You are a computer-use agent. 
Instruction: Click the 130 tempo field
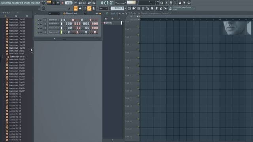[x=68, y=3]
